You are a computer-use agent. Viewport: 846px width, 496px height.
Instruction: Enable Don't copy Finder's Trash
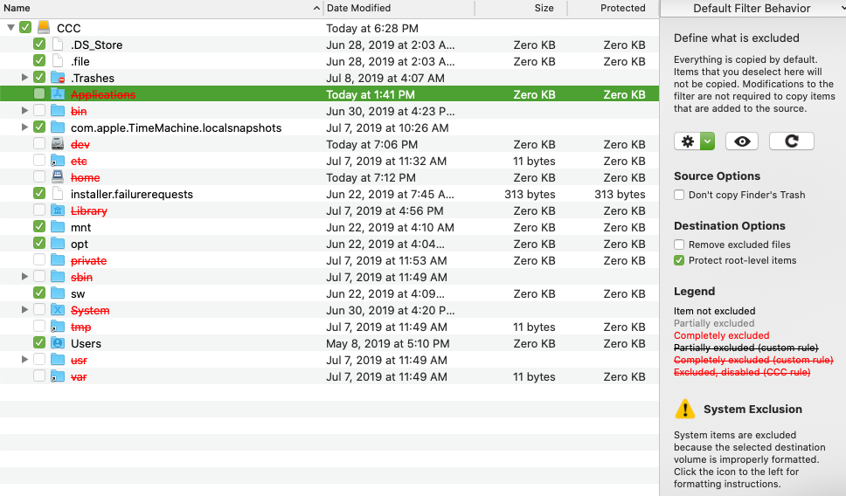pyautogui.click(x=679, y=195)
